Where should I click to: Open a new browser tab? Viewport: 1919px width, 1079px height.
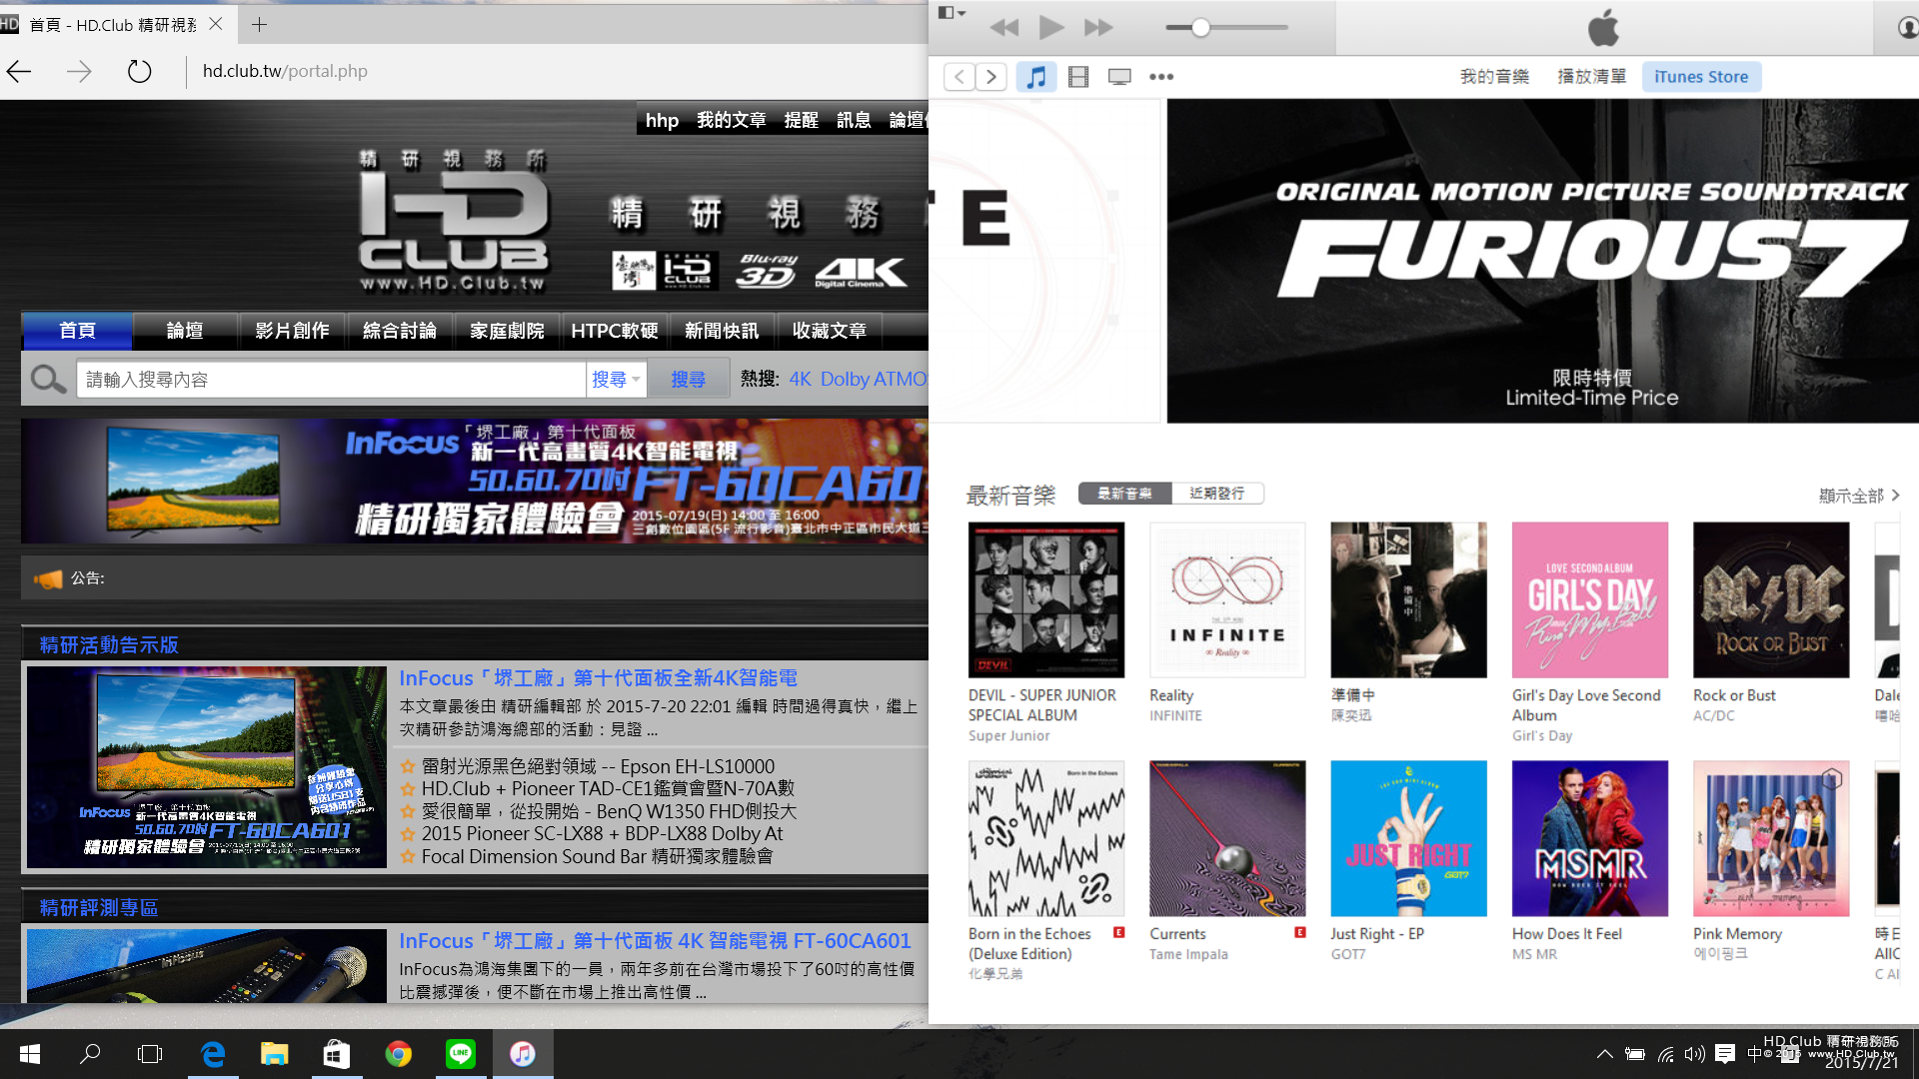[x=259, y=24]
